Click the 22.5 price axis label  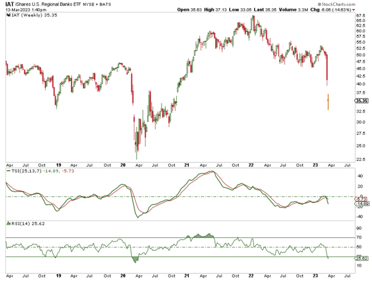click(x=360, y=160)
